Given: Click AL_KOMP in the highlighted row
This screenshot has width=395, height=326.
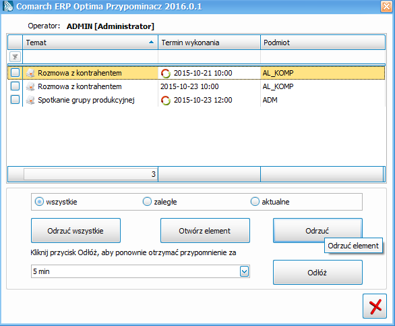Looking at the screenshot, I should tap(278, 73).
